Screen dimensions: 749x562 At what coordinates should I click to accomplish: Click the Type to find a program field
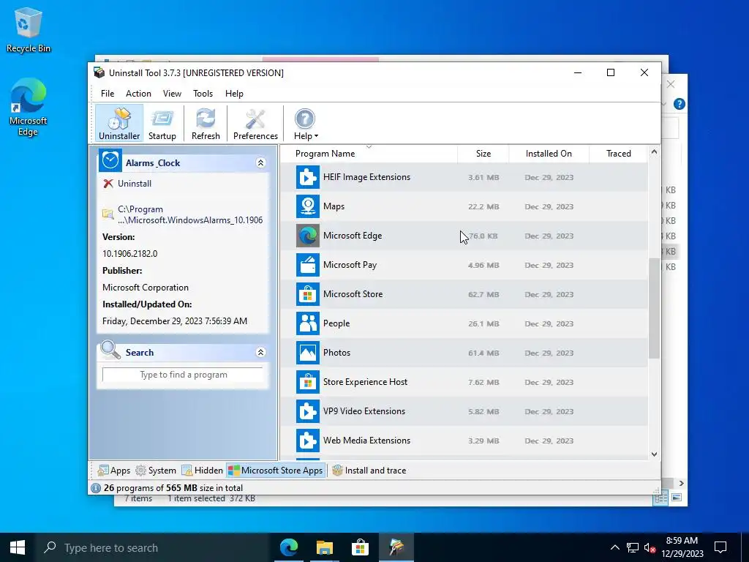coord(183,375)
